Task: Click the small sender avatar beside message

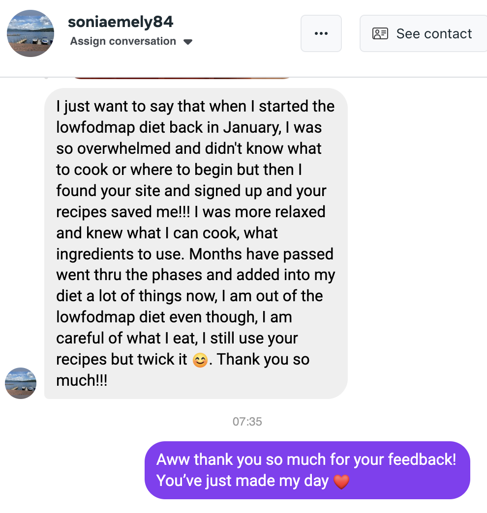Action: pyautogui.click(x=21, y=383)
